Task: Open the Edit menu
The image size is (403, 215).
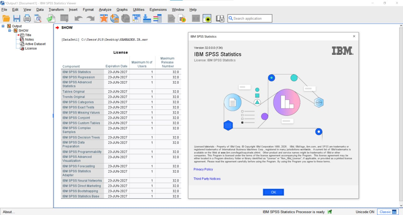Action: pyautogui.click(x=15, y=10)
